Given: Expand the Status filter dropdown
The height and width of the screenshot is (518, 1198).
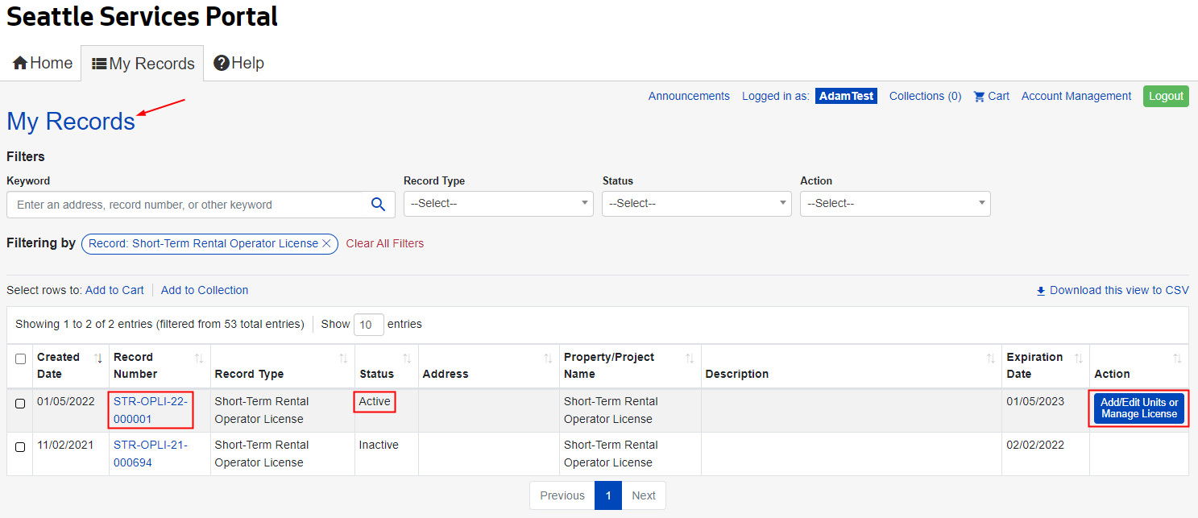Looking at the screenshot, I should [x=696, y=204].
